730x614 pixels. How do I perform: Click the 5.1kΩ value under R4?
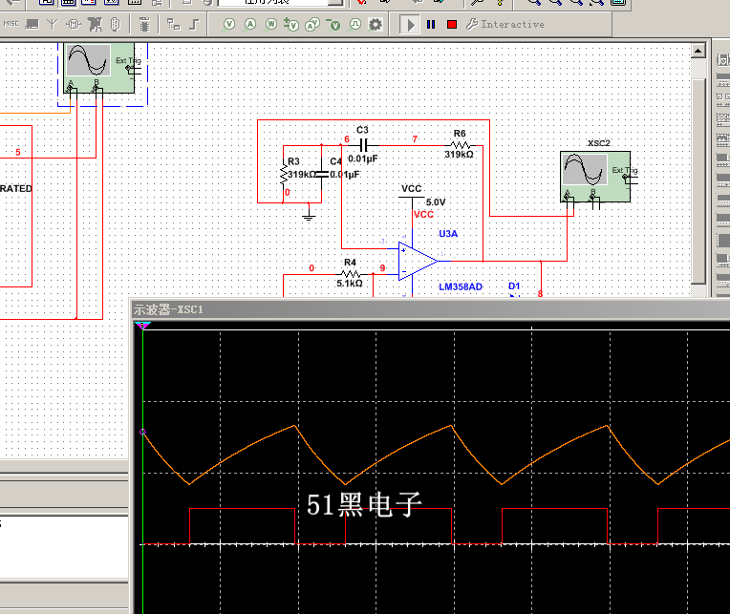[x=350, y=284]
